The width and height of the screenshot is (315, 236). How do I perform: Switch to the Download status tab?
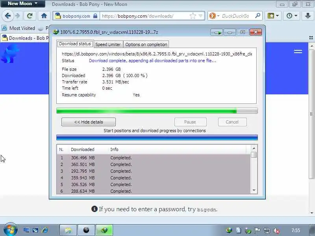pos(75,44)
